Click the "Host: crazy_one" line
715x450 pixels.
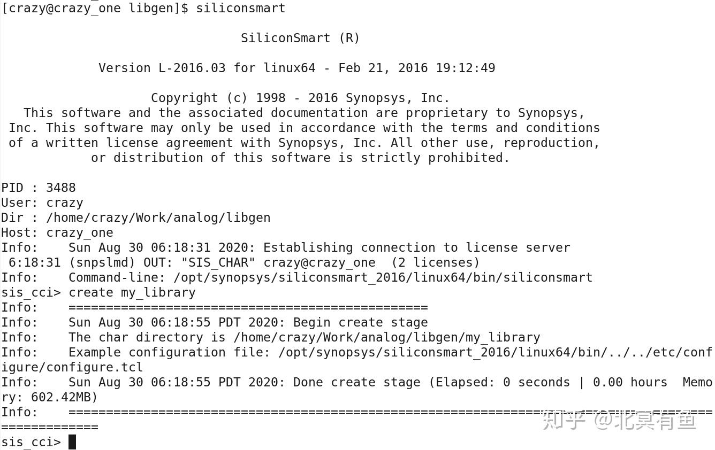click(x=57, y=232)
